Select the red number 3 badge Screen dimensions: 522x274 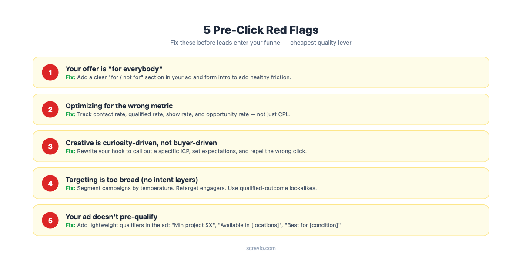point(50,147)
